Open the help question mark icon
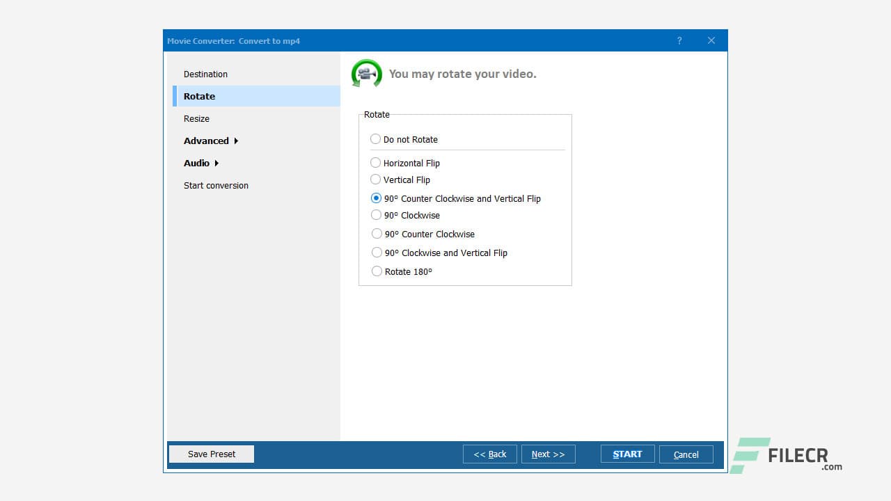The width and height of the screenshot is (891, 501). click(679, 41)
